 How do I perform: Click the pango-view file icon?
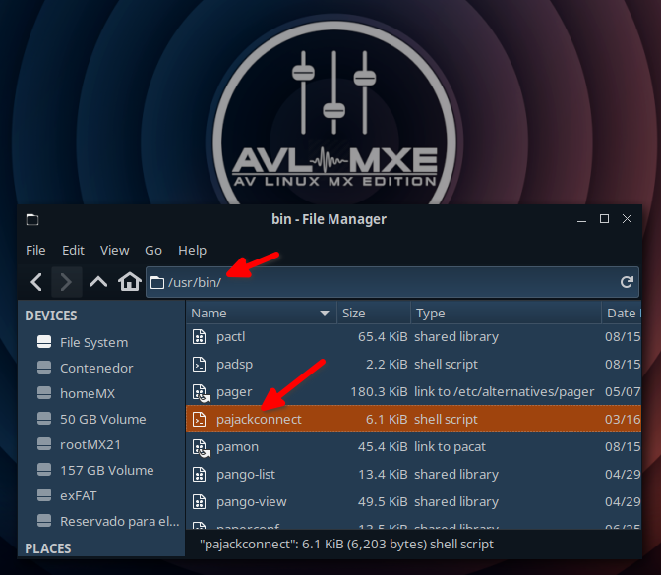click(x=199, y=502)
